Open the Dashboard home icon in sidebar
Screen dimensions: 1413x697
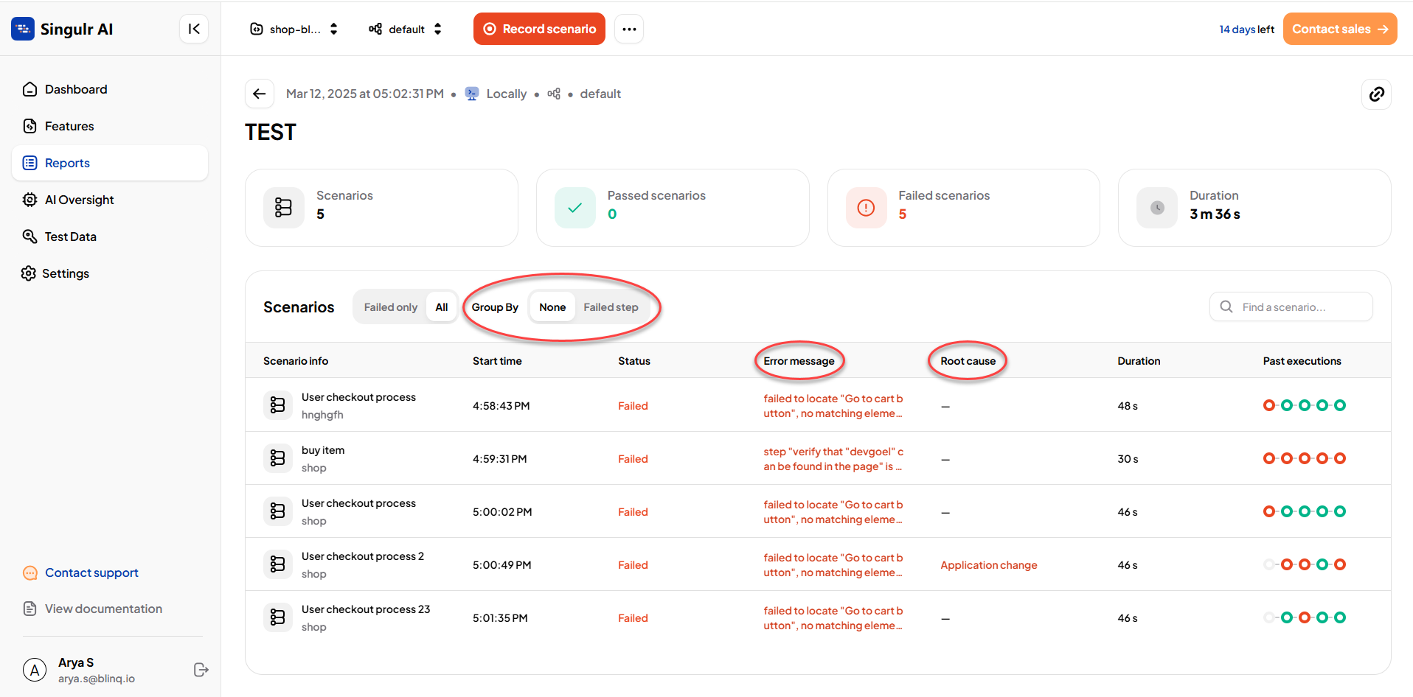click(29, 89)
